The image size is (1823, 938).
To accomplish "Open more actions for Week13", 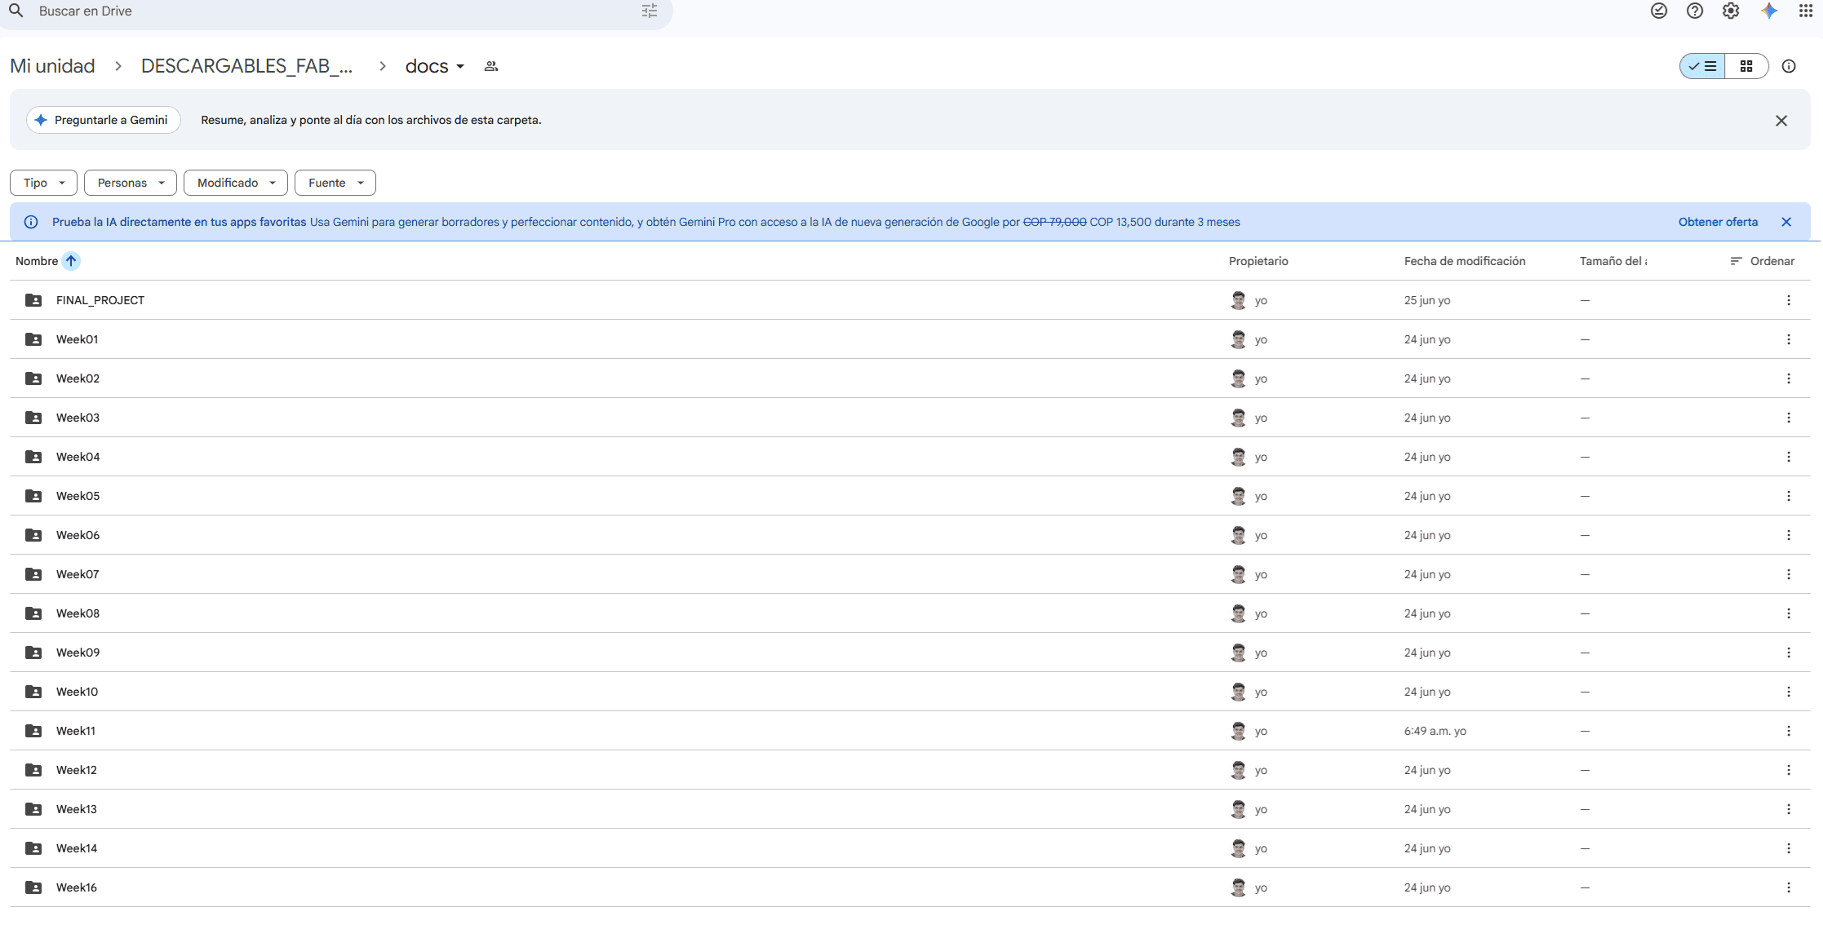I will [1789, 809].
